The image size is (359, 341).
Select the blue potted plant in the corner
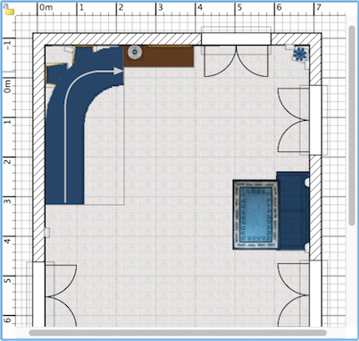tap(300, 54)
